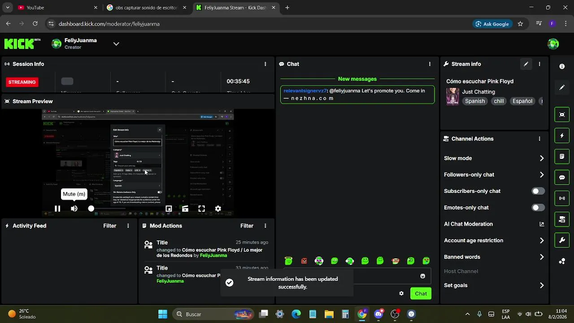Toggle Activity Feed panel via lightning sidebar icon
Screen dimensions: 574x323
coord(562,135)
